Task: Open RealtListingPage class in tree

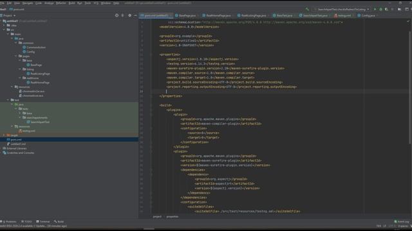Action: [x=38, y=74]
